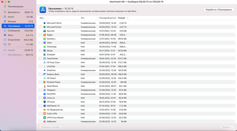Click the VPN Proxy Master name text
This screenshot has height=131, width=237.
pyautogui.click(x=55, y=117)
